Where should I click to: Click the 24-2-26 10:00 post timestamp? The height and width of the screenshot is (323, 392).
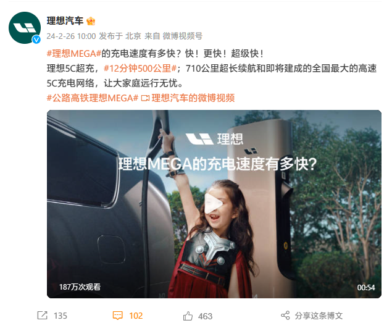point(71,36)
